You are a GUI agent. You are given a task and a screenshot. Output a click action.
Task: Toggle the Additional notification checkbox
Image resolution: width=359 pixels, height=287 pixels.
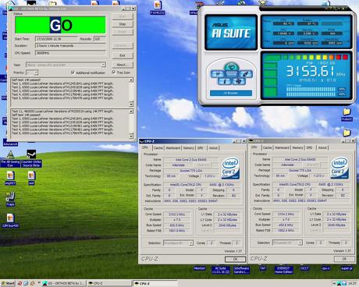(x=73, y=73)
